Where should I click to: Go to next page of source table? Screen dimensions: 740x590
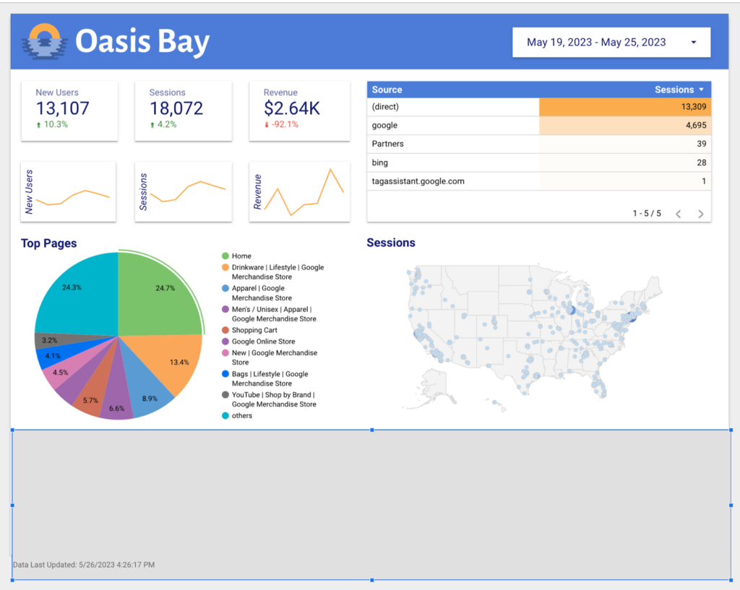(x=700, y=214)
